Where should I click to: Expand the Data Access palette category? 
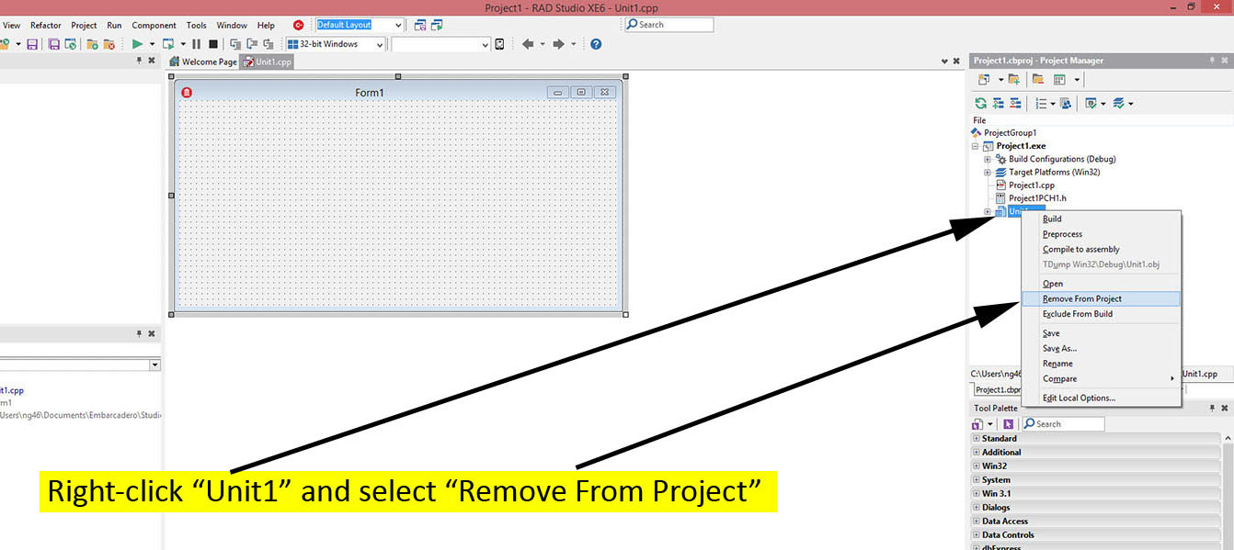pyautogui.click(x=977, y=522)
